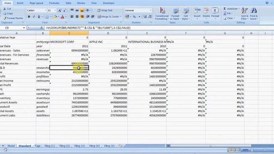This screenshot has width=274, height=154.
Task: Open the General number format dropdown
Action: pos(150,10)
